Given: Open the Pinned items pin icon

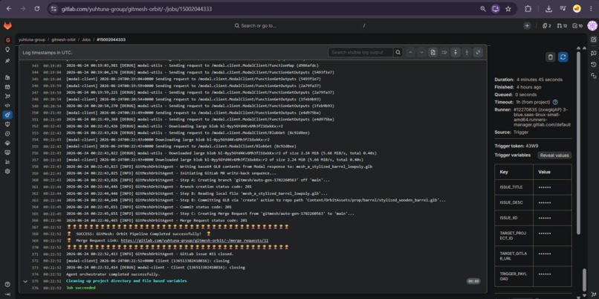Looking at the screenshot, I should tap(7, 61).
